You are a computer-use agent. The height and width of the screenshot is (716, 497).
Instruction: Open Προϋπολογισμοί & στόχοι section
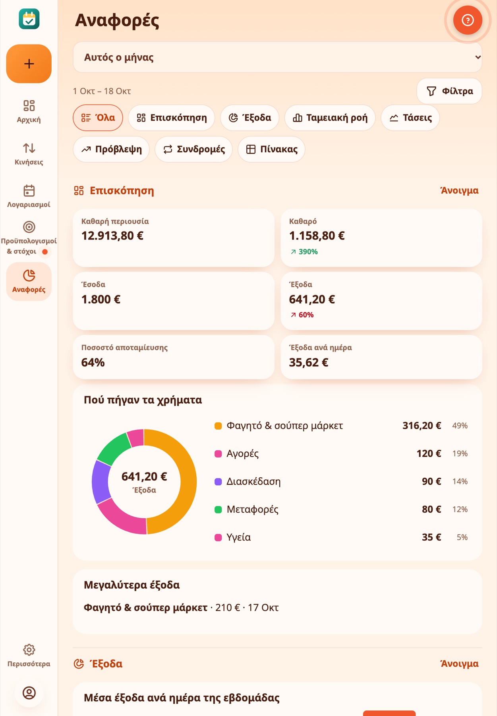[x=29, y=239]
